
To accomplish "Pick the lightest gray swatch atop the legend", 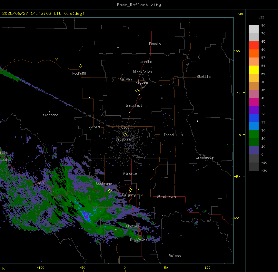I will coord(253,29).
